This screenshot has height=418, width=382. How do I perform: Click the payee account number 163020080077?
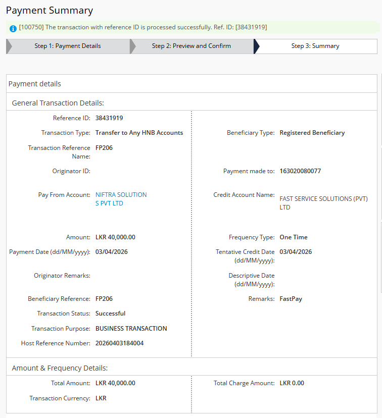pos(300,171)
